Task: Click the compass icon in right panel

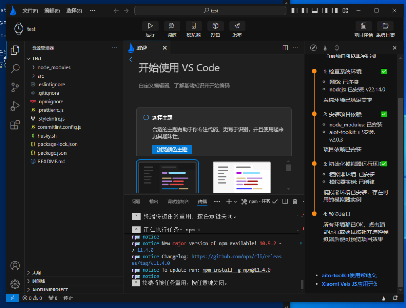Action: [313, 48]
